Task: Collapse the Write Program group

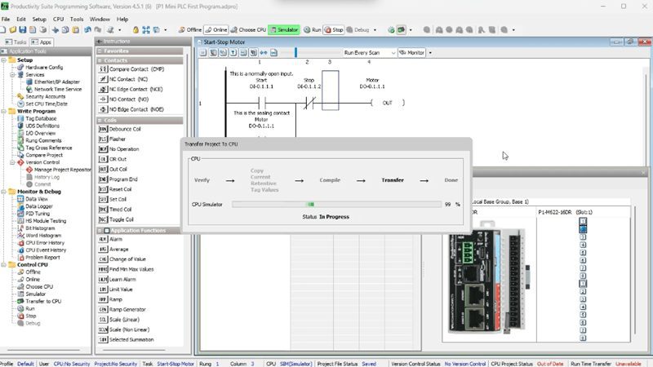Action: point(4,111)
